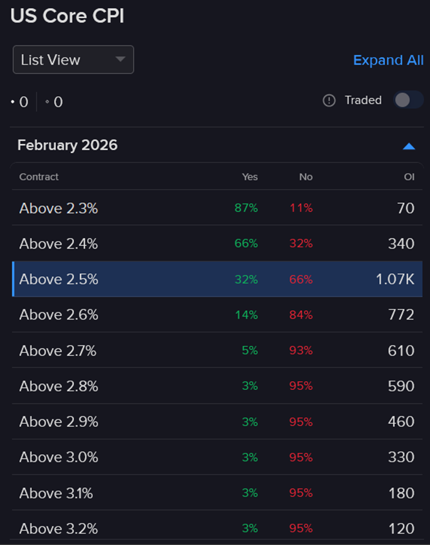Click the info icon beside Traded
430x545 pixels.
(x=329, y=100)
